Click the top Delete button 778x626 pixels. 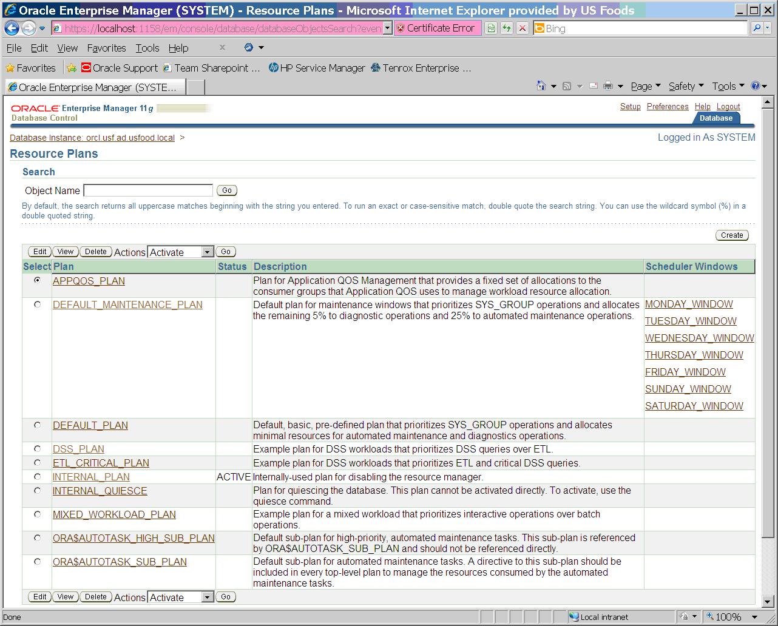click(96, 252)
